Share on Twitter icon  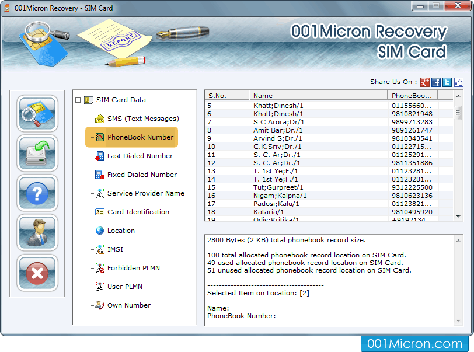click(x=447, y=82)
